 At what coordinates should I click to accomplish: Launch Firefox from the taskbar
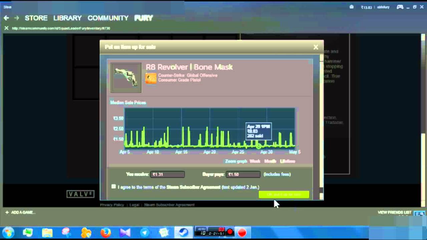coord(105,232)
